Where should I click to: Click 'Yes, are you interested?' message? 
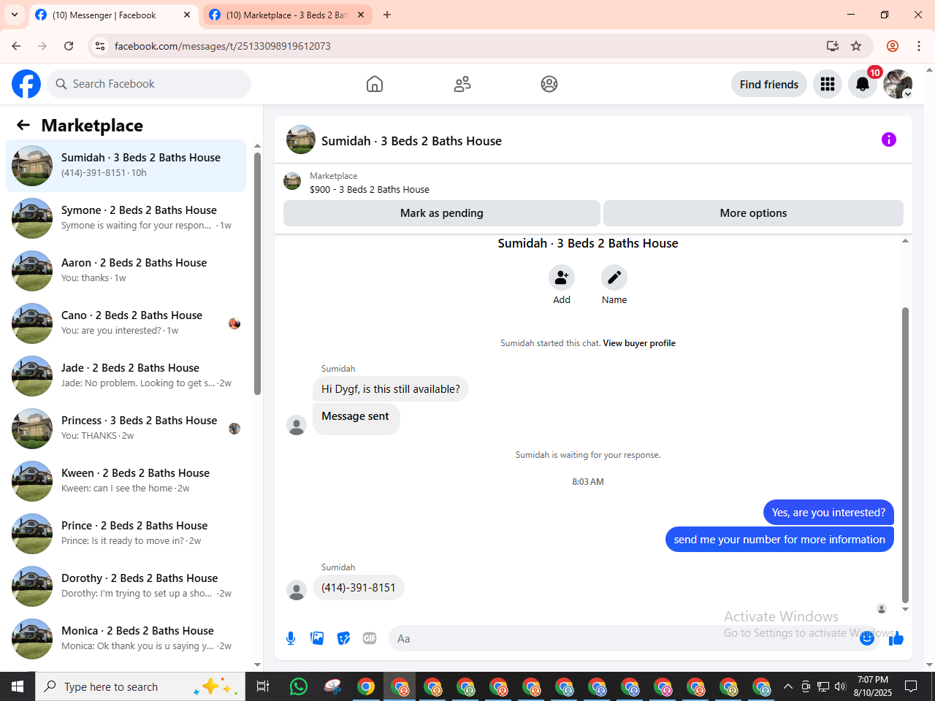828,513
